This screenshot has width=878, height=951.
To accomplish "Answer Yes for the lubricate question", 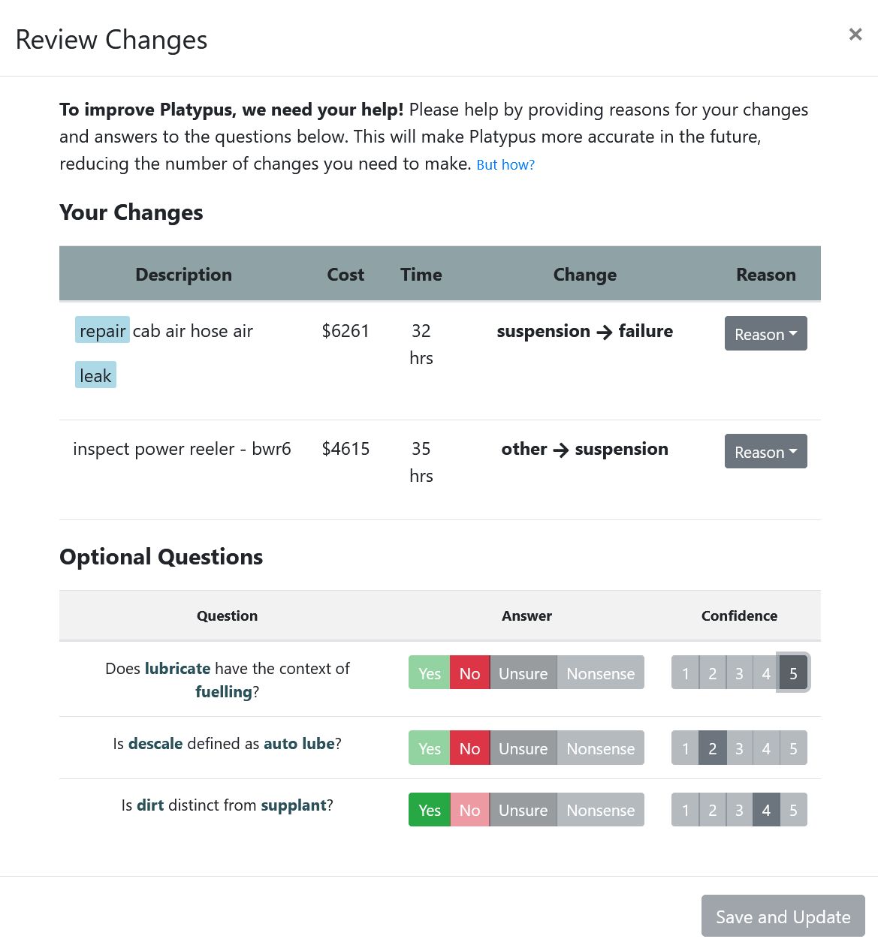I will 429,673.
